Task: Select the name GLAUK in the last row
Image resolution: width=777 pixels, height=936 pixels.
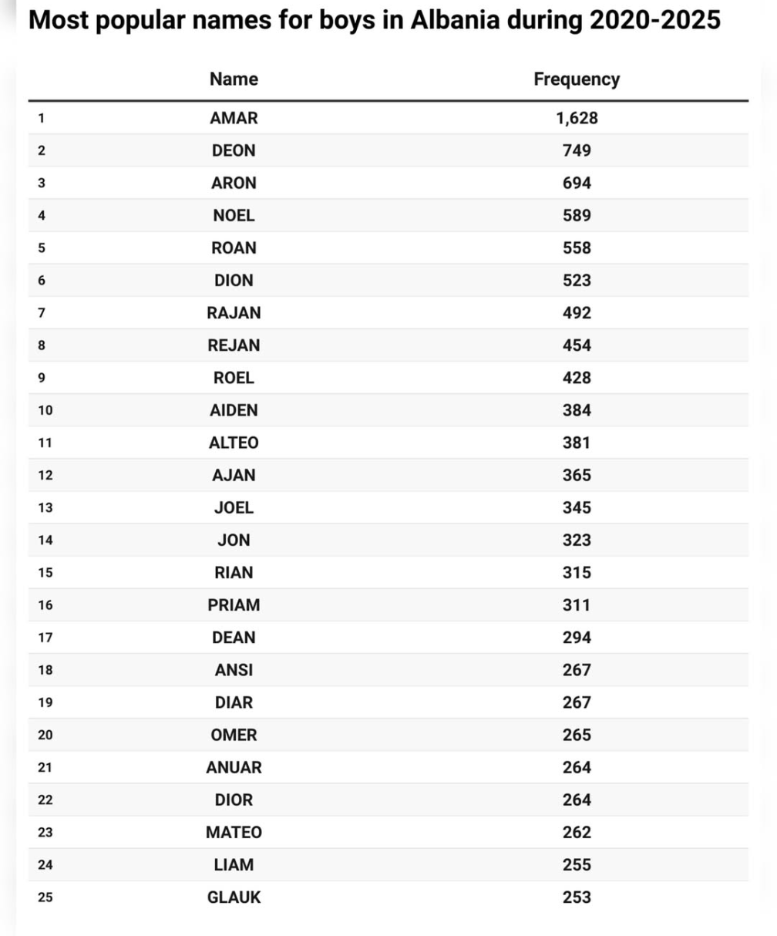Action: click(x=234, y=897)
